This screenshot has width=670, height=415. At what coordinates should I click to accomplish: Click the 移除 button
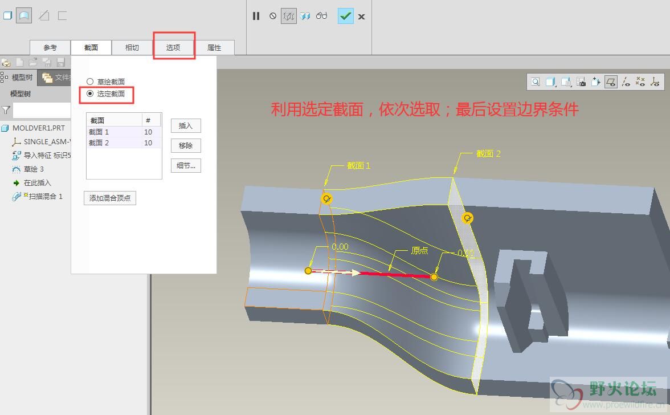pos(186,146)
